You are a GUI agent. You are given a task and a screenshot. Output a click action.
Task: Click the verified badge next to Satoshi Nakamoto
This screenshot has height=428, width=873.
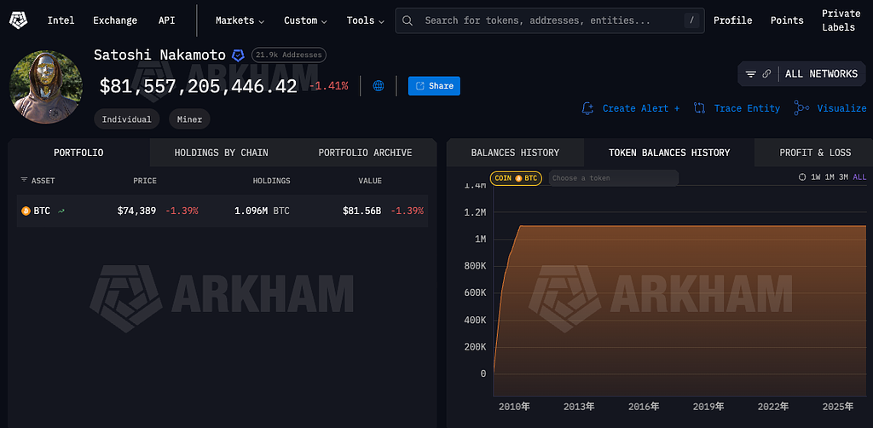(x=239, y=55)
